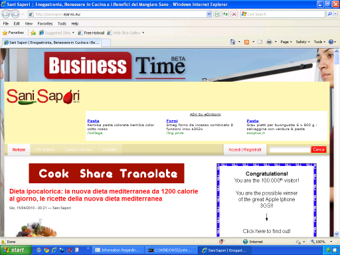The width and height of the screenshot is (340, 255).
Task: Click the Live Search magnifier button
Action: [330, 14]
